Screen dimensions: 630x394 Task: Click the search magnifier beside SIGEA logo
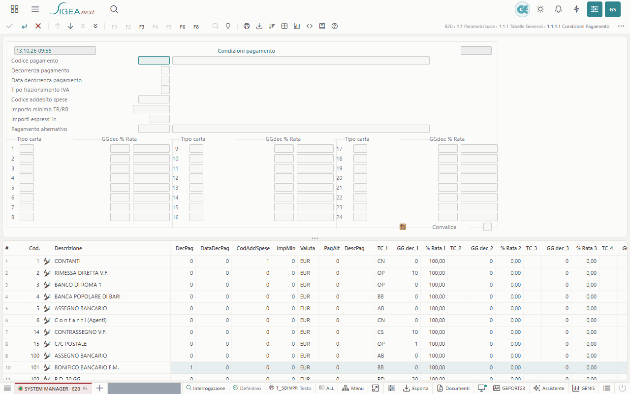click(114, 9)
